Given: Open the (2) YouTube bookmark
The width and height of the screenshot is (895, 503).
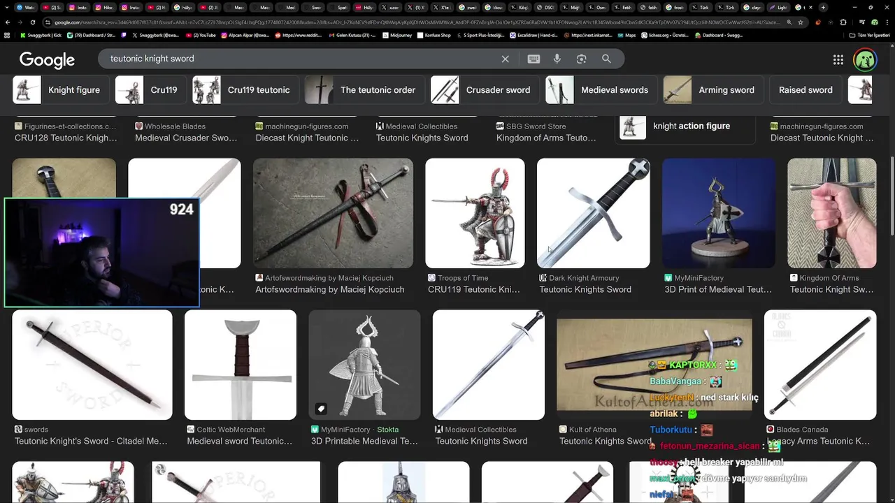Looking at the screenshot, I should coord(201,35).
